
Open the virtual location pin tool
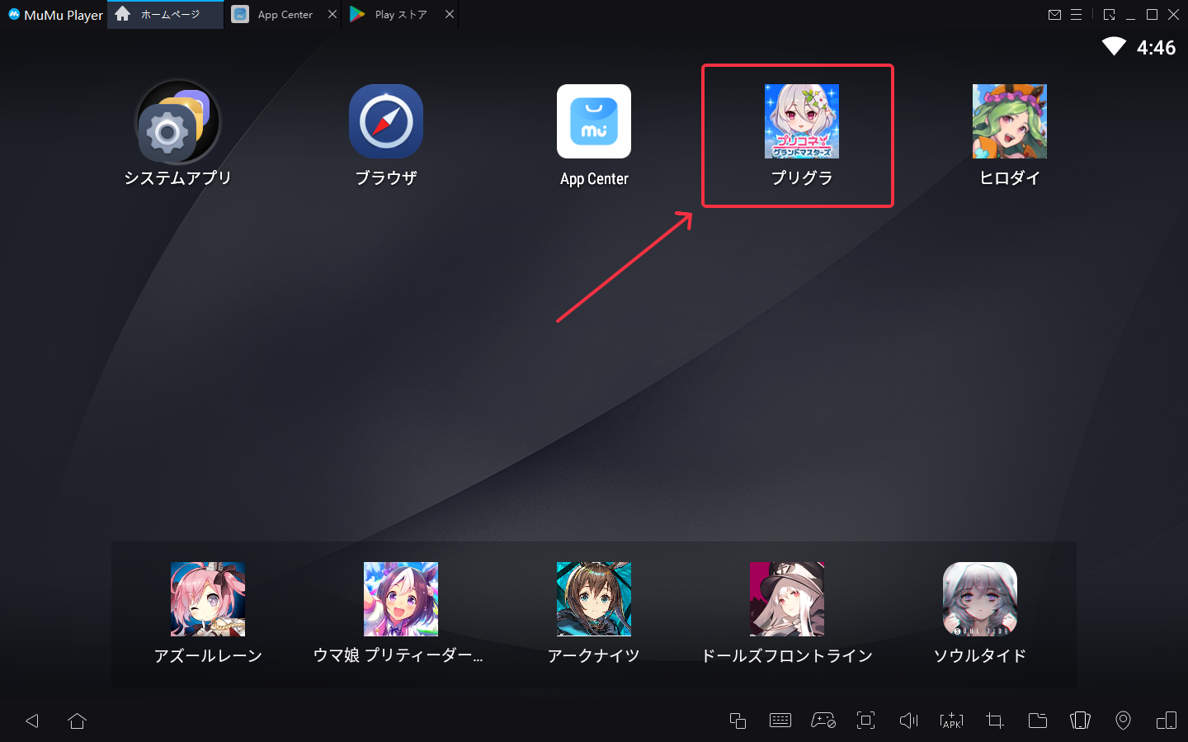[1123, 721]
